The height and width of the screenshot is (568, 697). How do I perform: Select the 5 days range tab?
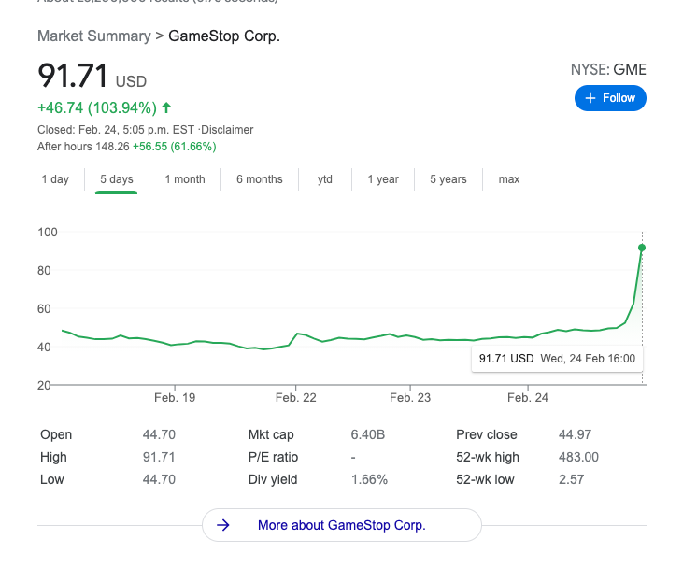[x=117, y=179]
